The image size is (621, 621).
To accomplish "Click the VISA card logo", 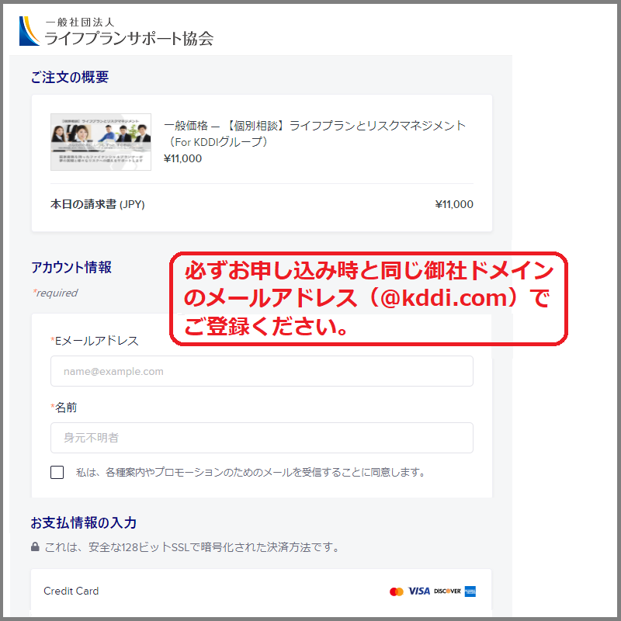I will [x=419, y=592].
